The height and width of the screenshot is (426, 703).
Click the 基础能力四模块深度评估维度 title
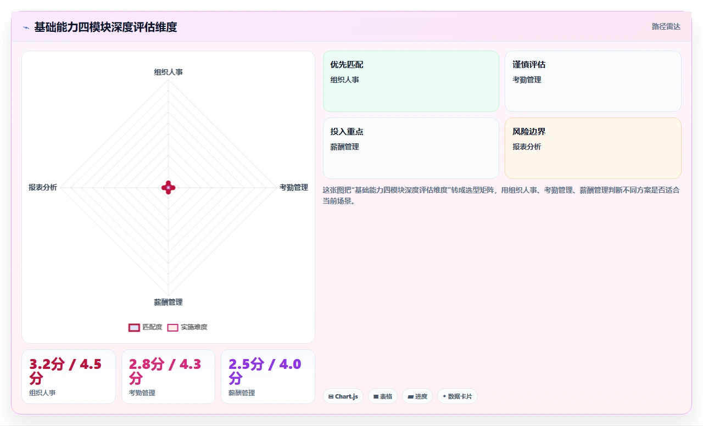105,27
